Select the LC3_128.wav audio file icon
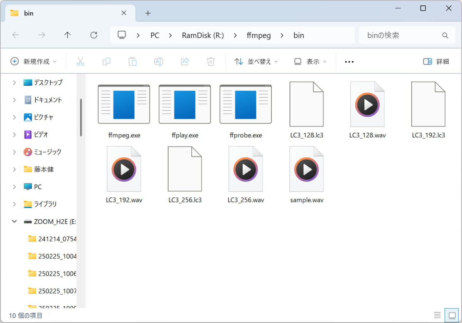 (367, 104)
